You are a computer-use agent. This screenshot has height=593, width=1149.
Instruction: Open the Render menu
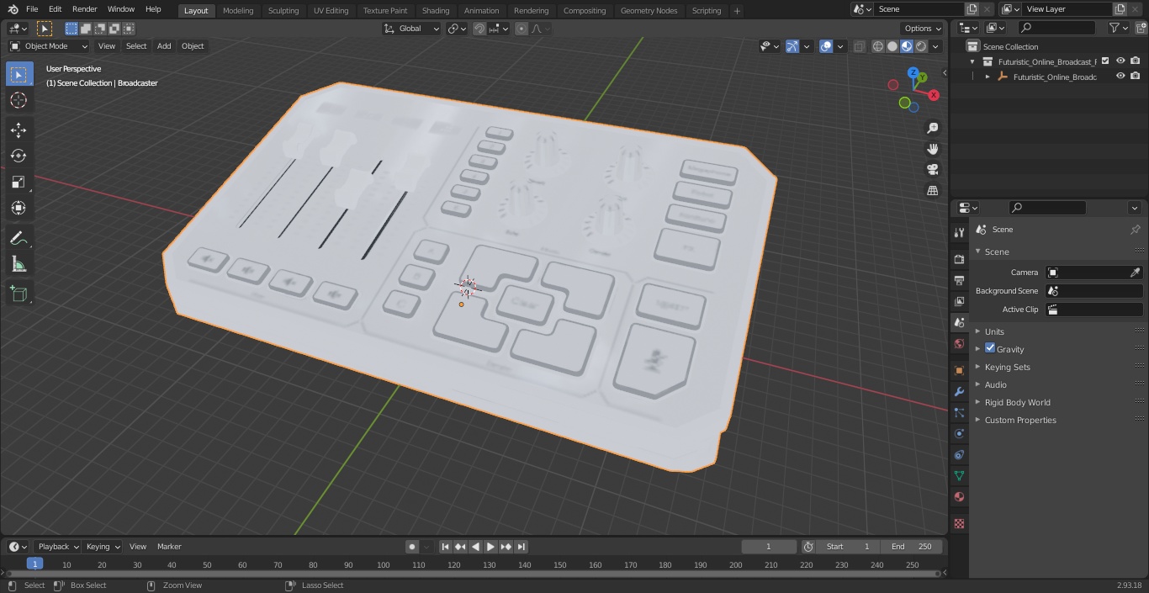(x=85, y=9)
